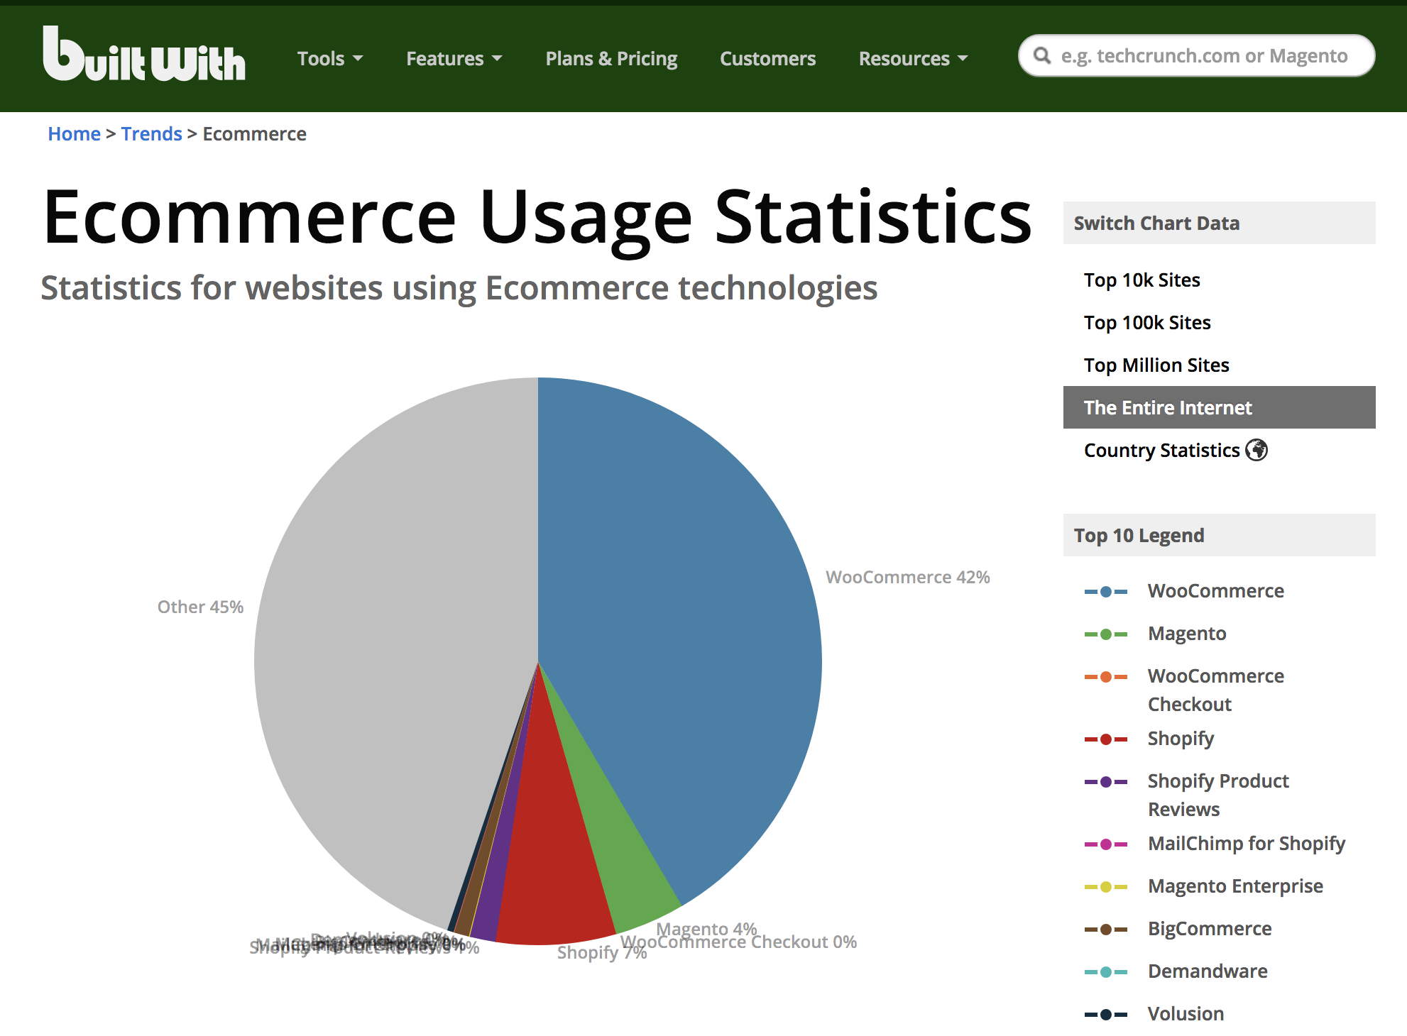This screenshot has width=1407, height=1036.
Task: Open the Volusion legend link
Action: tap(1186, 1014)
